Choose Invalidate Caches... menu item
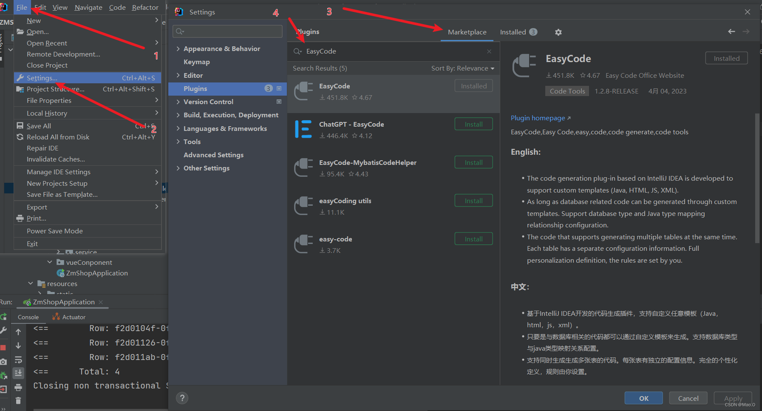The image size is (762, 411). (88, 159)
